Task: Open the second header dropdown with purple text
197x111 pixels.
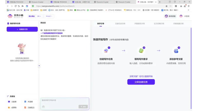Action: point(49,16)
